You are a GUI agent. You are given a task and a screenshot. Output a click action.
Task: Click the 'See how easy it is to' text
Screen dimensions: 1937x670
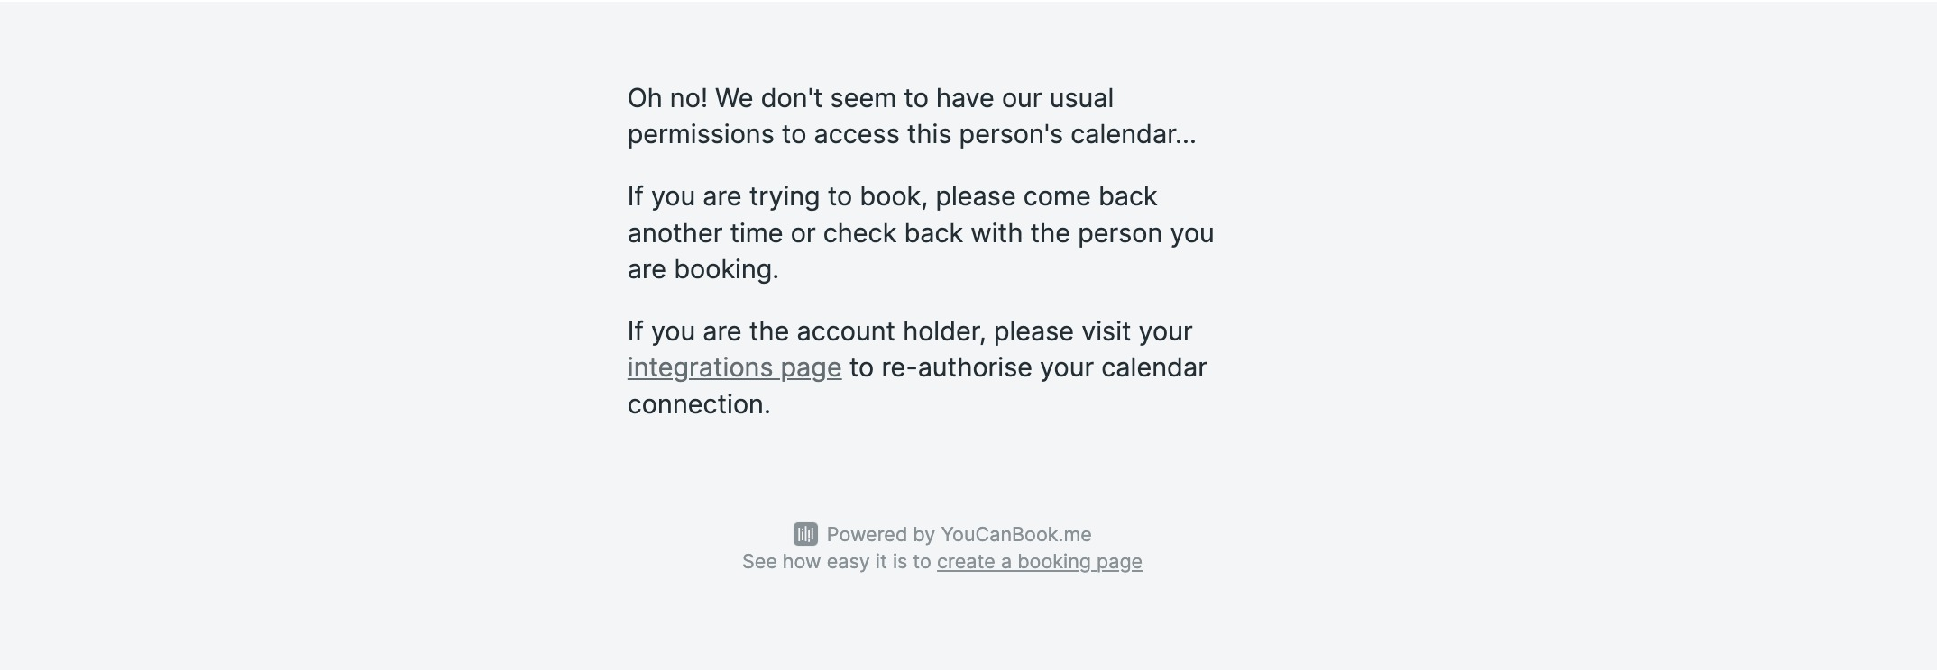click(836, 562)
